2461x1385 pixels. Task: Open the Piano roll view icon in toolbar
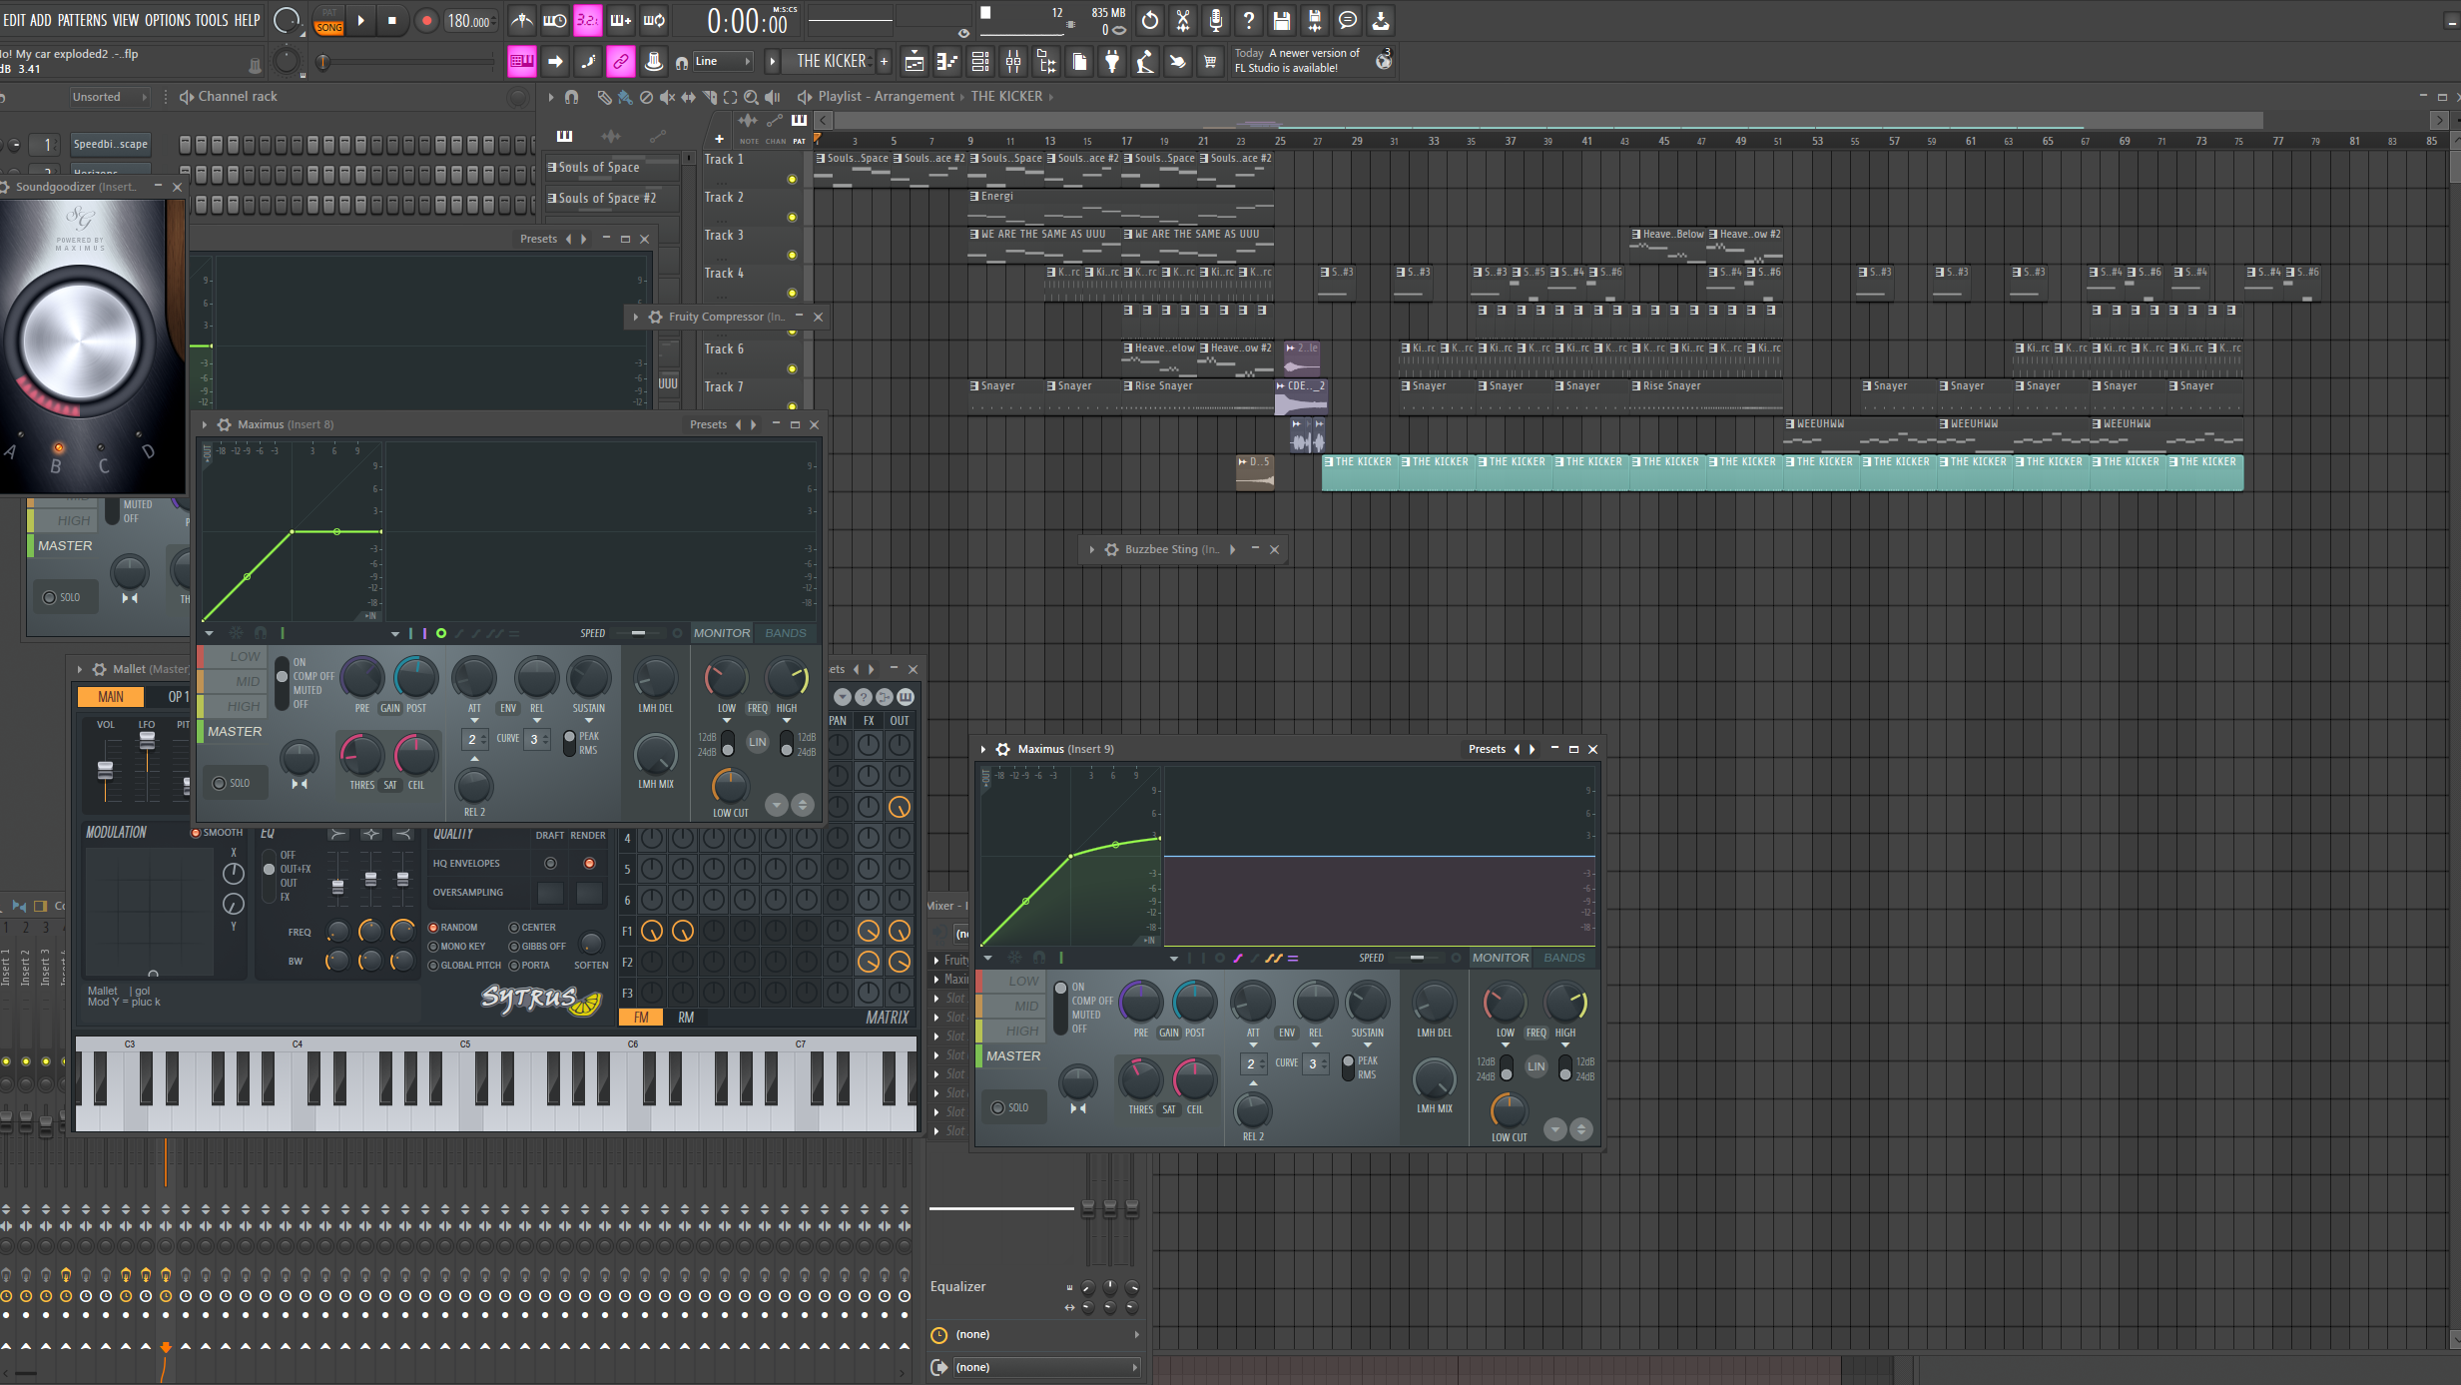point(946,62)
